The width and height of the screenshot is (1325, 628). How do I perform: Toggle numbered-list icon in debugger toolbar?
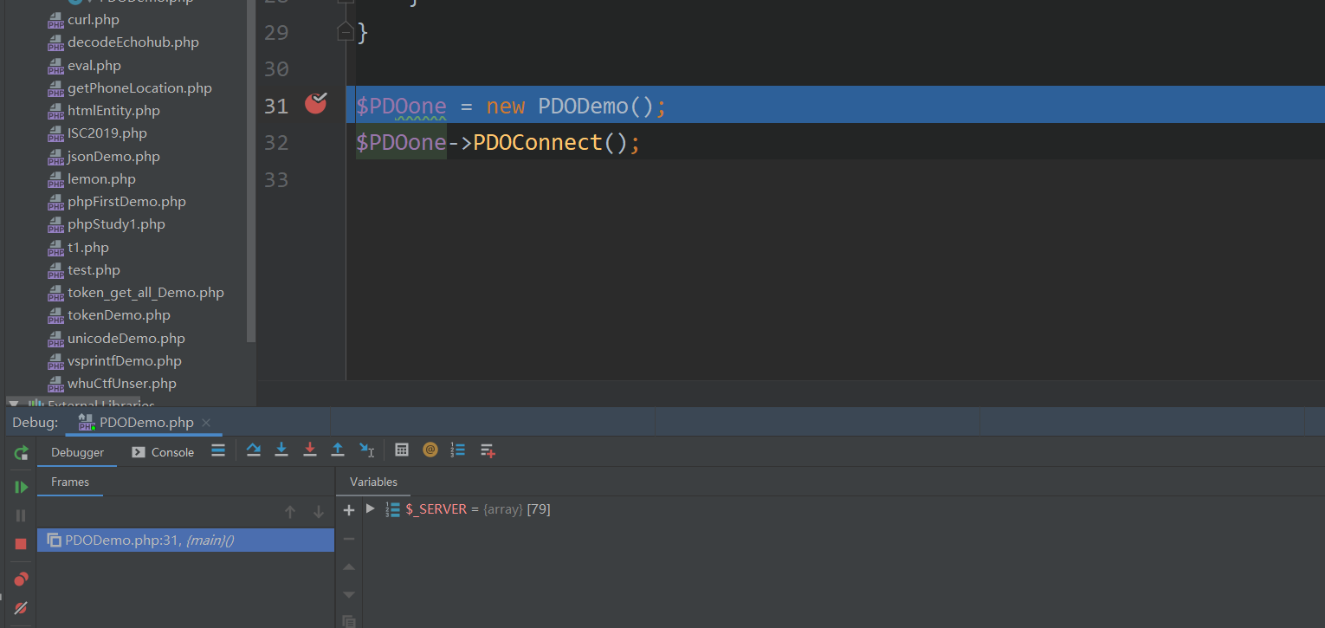pyautogui.click(x=458, y=450)
